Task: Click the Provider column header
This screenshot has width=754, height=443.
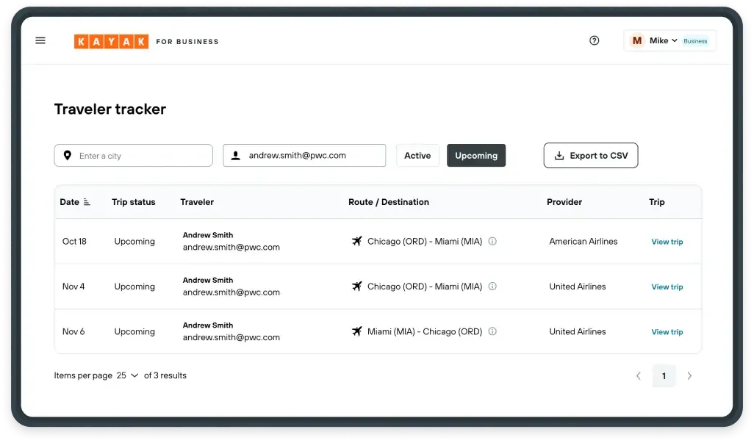Action: [564, 202]
